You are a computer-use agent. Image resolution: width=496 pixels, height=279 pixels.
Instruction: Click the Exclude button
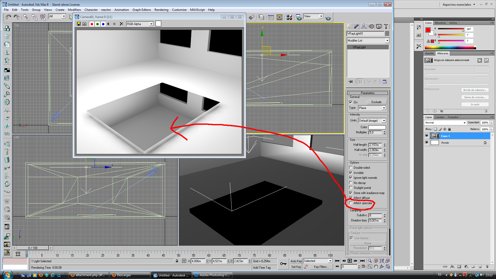(x=376, y=102)
